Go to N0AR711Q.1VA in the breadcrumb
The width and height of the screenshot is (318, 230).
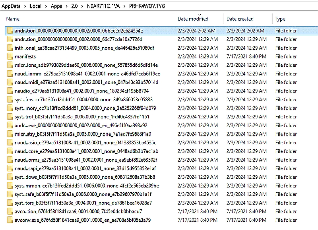tap(103, 6)
